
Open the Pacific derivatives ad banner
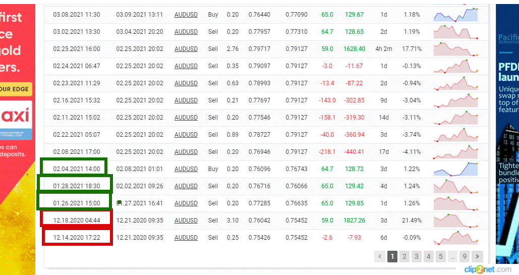(x=507, y=134)
